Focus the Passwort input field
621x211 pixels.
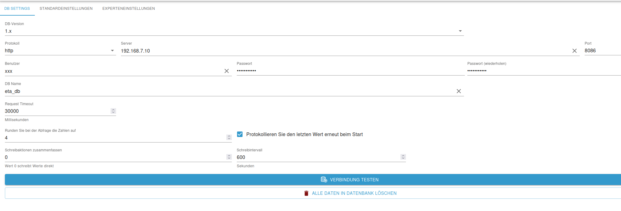click(x=351, y=71)
